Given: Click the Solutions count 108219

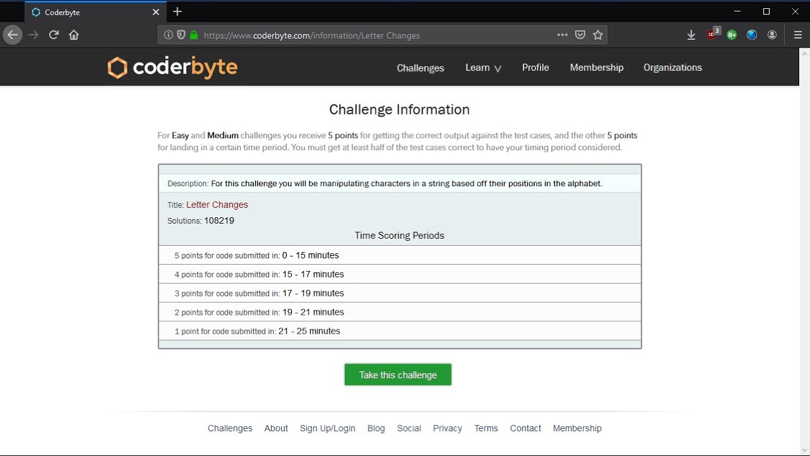Looking at the screenshot, I should [219, 220].
